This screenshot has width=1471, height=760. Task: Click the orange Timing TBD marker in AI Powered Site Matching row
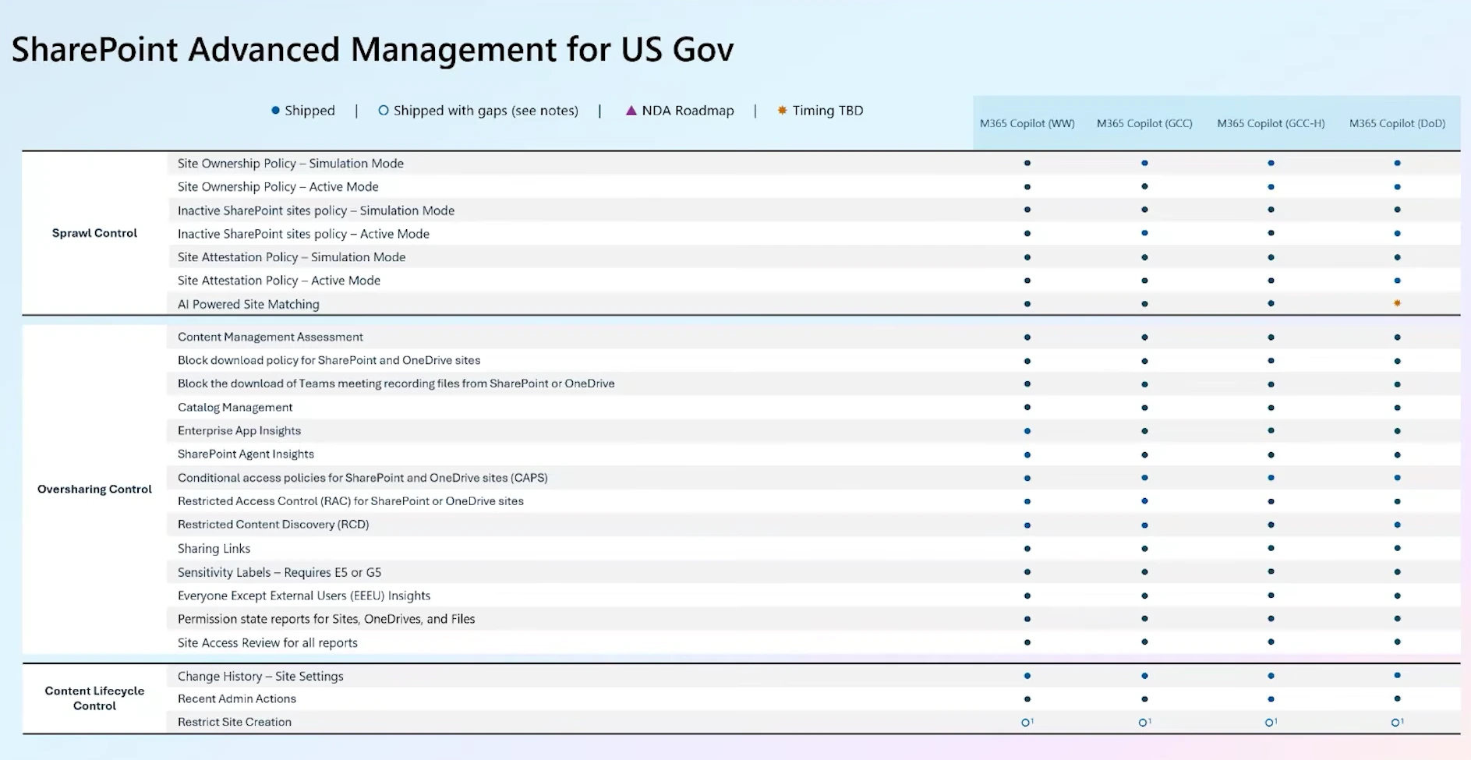(1397, 303)
